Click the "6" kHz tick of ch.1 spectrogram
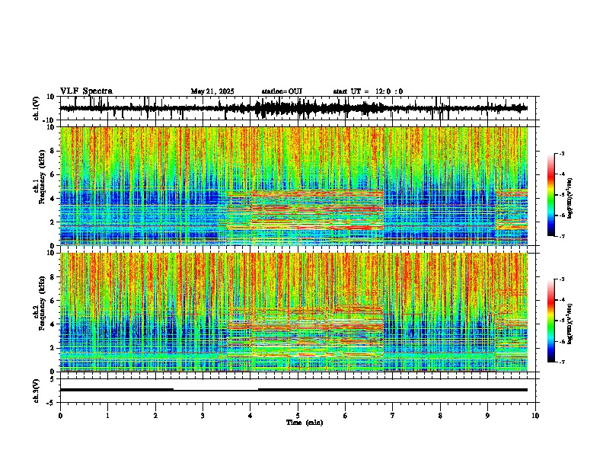This screenshot has width=603, height=466. point(53,175)
